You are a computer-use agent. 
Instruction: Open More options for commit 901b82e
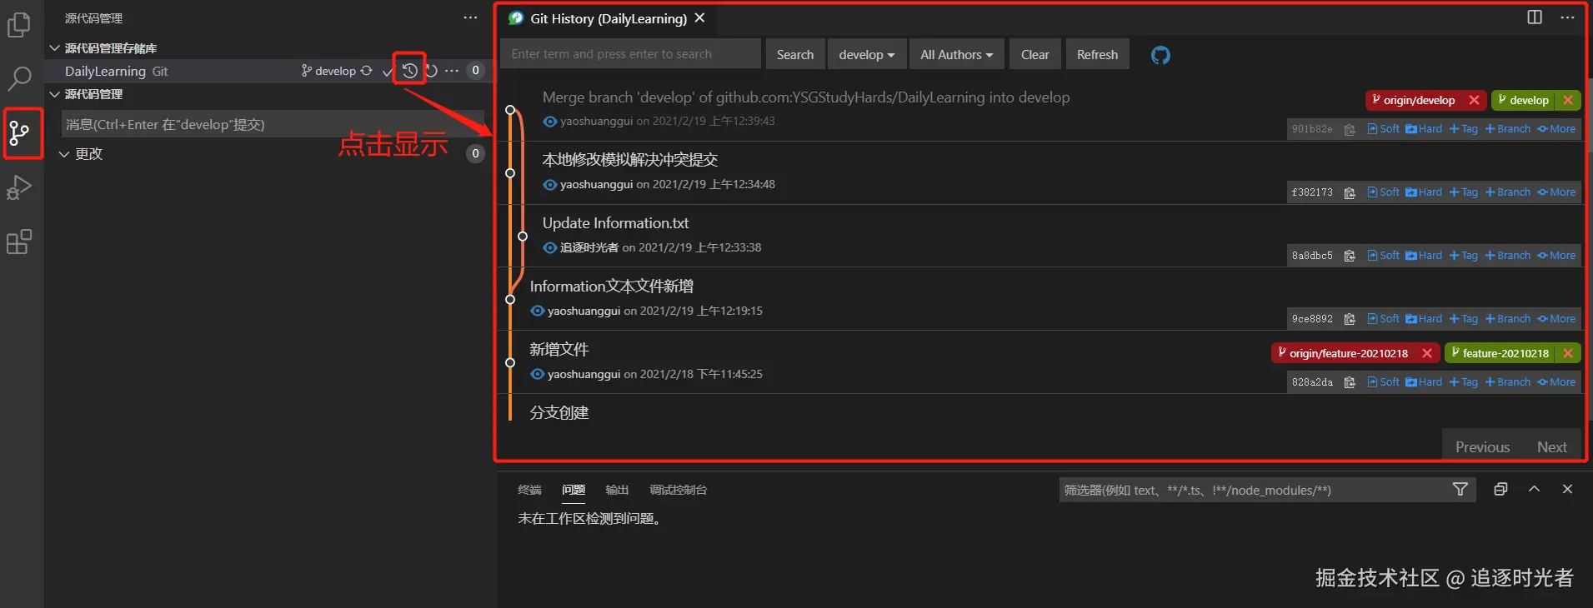(1556, 129)
